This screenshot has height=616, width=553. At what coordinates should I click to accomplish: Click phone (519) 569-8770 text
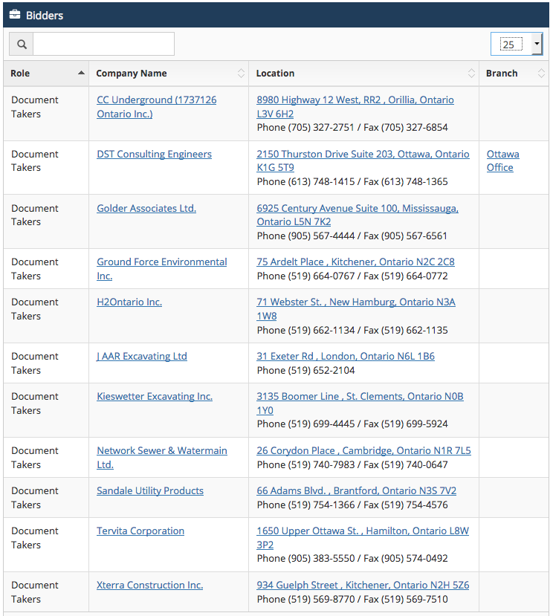tap(305, 599)
